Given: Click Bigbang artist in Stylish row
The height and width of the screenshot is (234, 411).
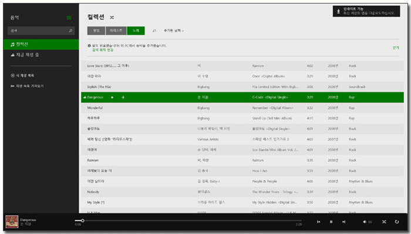Looking at the screenshot, I should [x=203, y=87].
